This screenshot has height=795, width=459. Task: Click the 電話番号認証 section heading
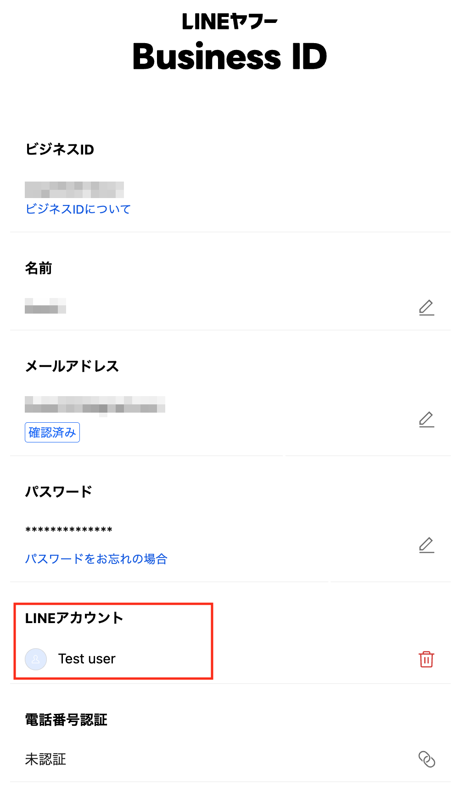coord(66,720)
